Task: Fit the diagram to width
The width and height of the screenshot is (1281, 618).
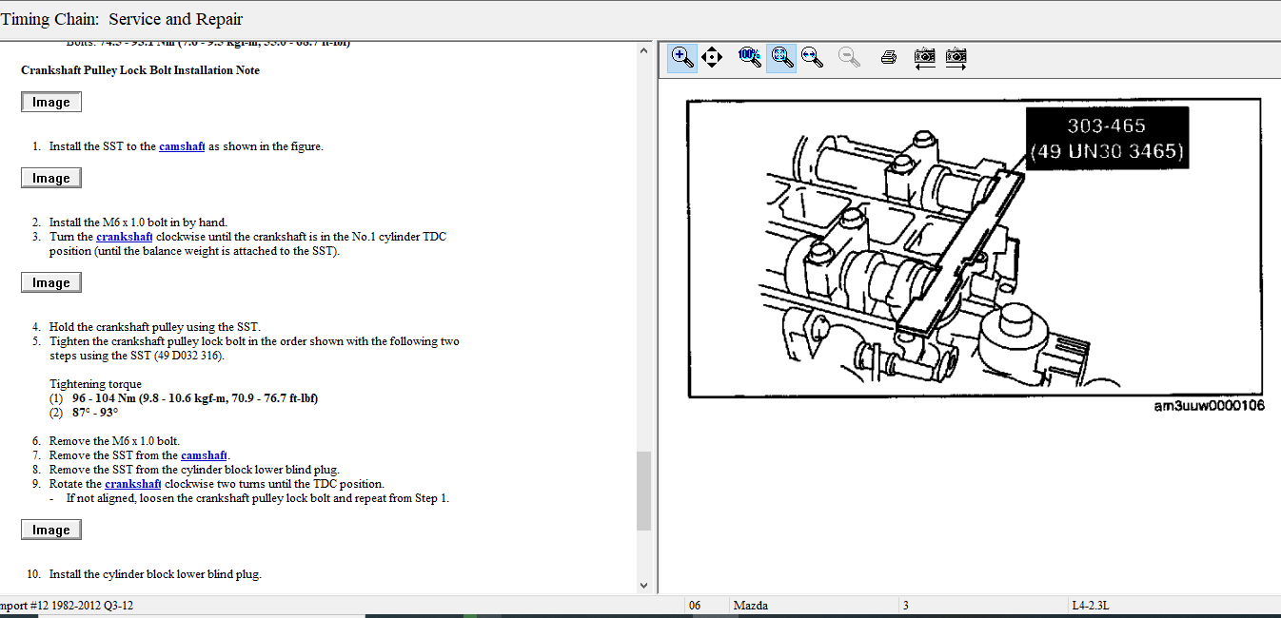Action: [812, 57]
